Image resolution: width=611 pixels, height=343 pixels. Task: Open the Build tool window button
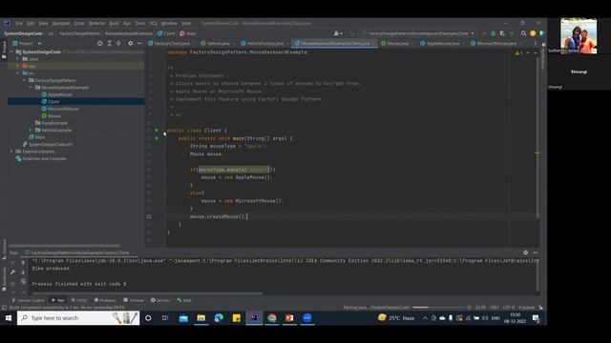tap(184, 300)
